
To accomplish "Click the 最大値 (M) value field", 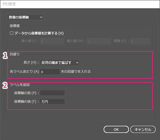I will coord(99,41).
